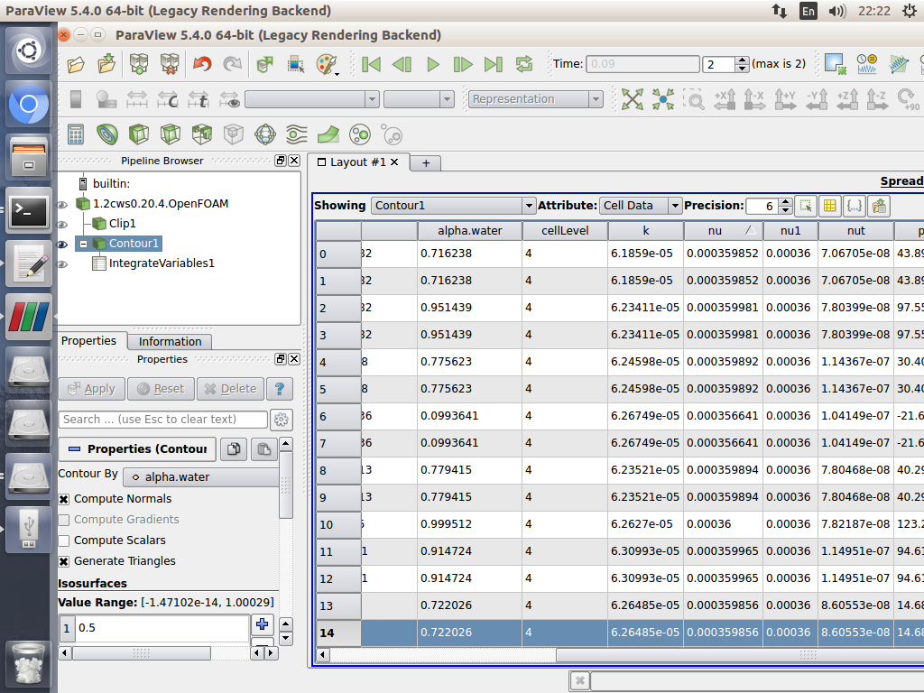Click the alpha.water column header

pos(469,231)
